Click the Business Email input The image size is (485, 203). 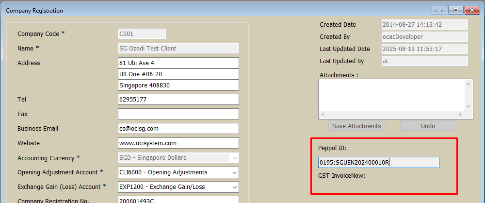pyautogui.click(x=178, y=129)
